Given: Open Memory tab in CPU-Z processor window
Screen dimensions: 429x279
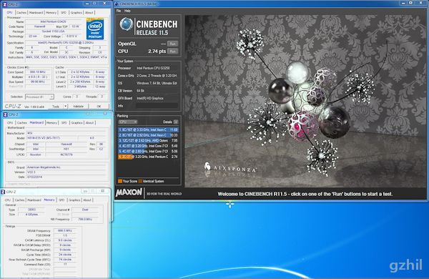Looking at the screenshot, I should pos(51,13).
